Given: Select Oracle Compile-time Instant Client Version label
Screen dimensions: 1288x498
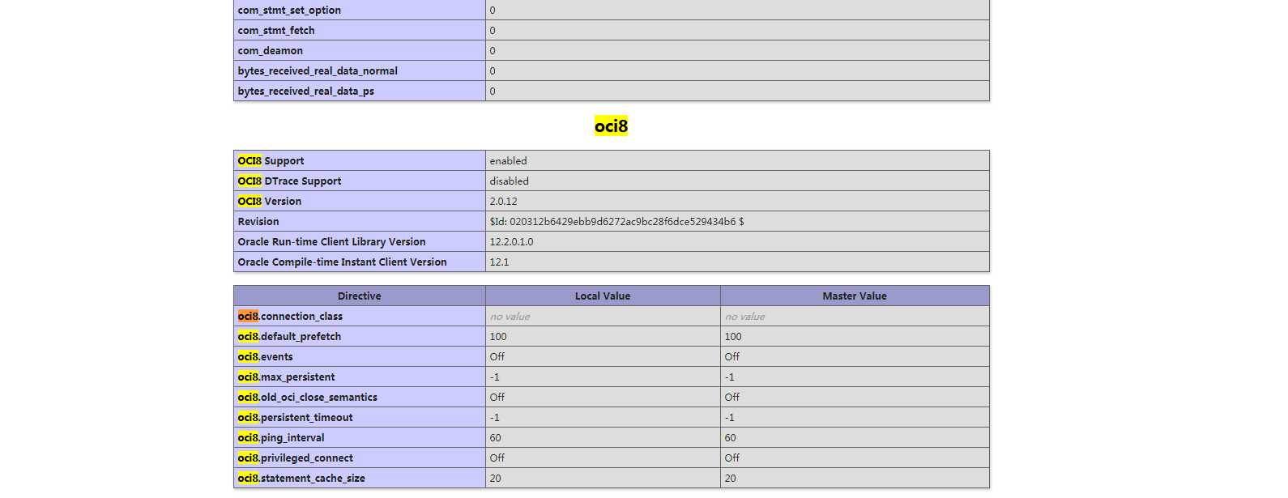Looking at the screenshot, I should [x=342, y=262].
